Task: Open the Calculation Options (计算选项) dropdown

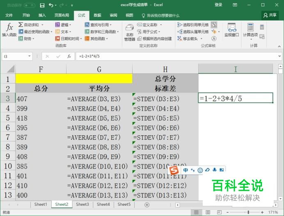Action: 250,32
